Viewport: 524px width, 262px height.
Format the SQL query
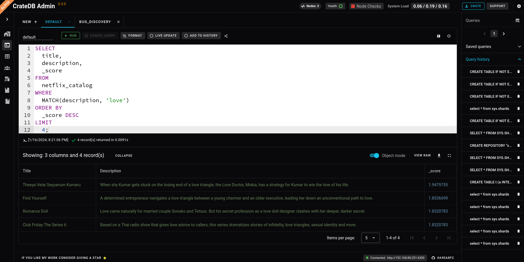click(x=133, y=35)
